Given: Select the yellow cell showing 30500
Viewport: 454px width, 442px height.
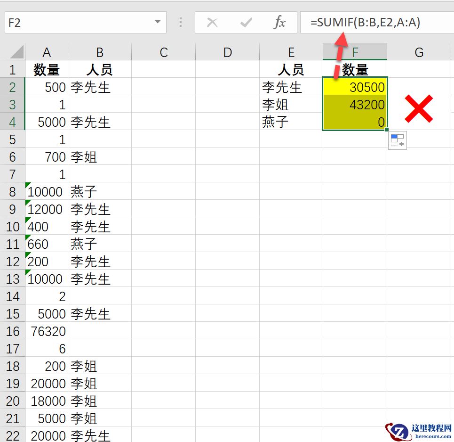Looking at the screenshot, I should tap(354, 87).
